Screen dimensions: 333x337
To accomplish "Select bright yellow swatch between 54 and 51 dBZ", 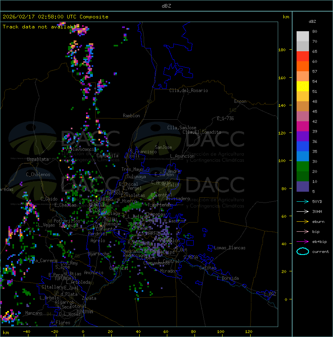I will [303, 86].
